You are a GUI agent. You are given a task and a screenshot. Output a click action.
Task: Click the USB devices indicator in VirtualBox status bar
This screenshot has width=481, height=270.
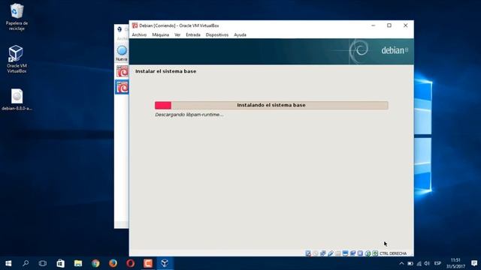331,253
